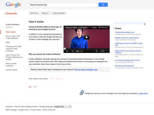Screen dimensions: 154x115
Task: Open Google Home footer link
Action: [x=24, y=110]
